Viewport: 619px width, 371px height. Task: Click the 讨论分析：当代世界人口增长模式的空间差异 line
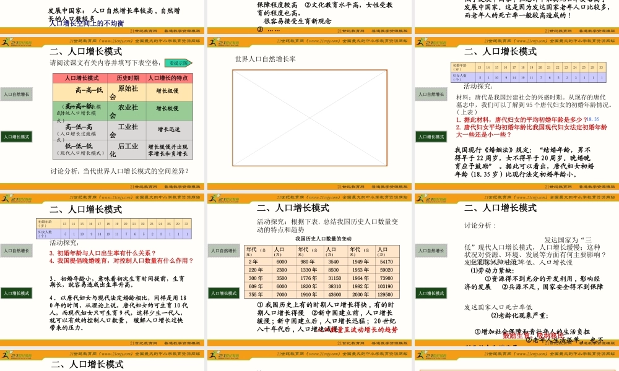[x=119, y=171]
